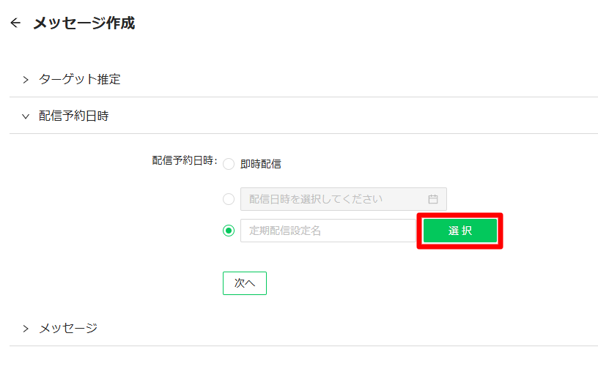Click the green 選択 button

click(x=460, y=231)
